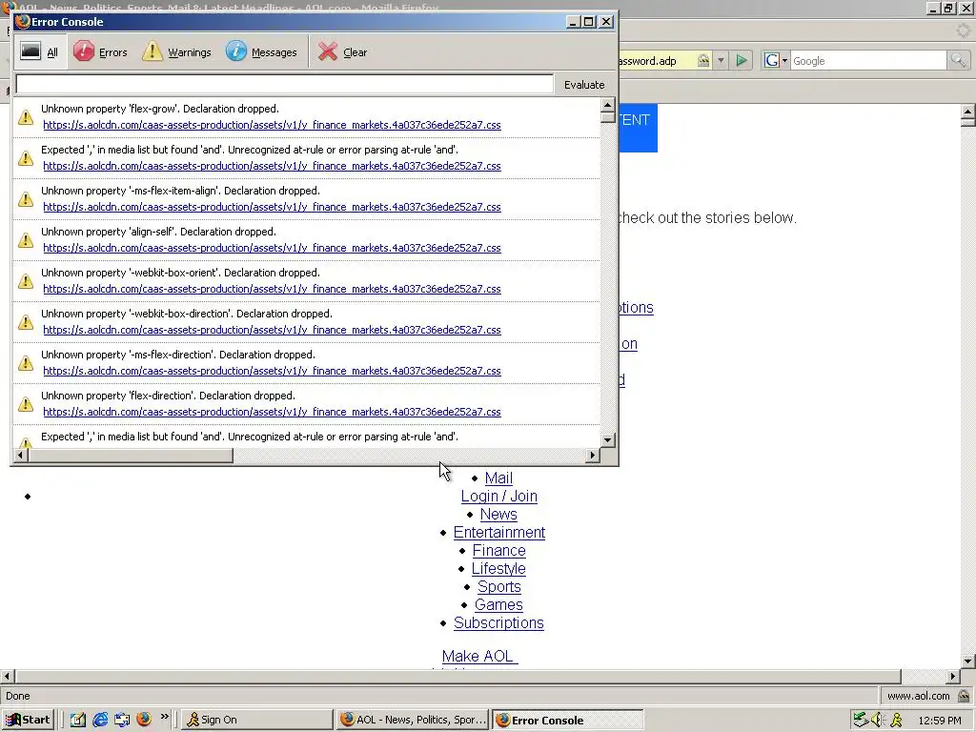
Task: Open the Finance link
Action: coord(498,550)
